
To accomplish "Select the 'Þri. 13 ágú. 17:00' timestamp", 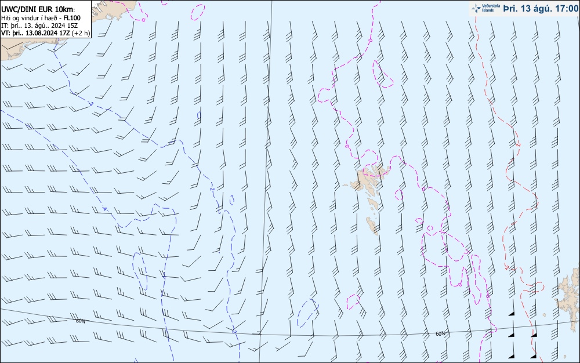I will tap(540, 8).
